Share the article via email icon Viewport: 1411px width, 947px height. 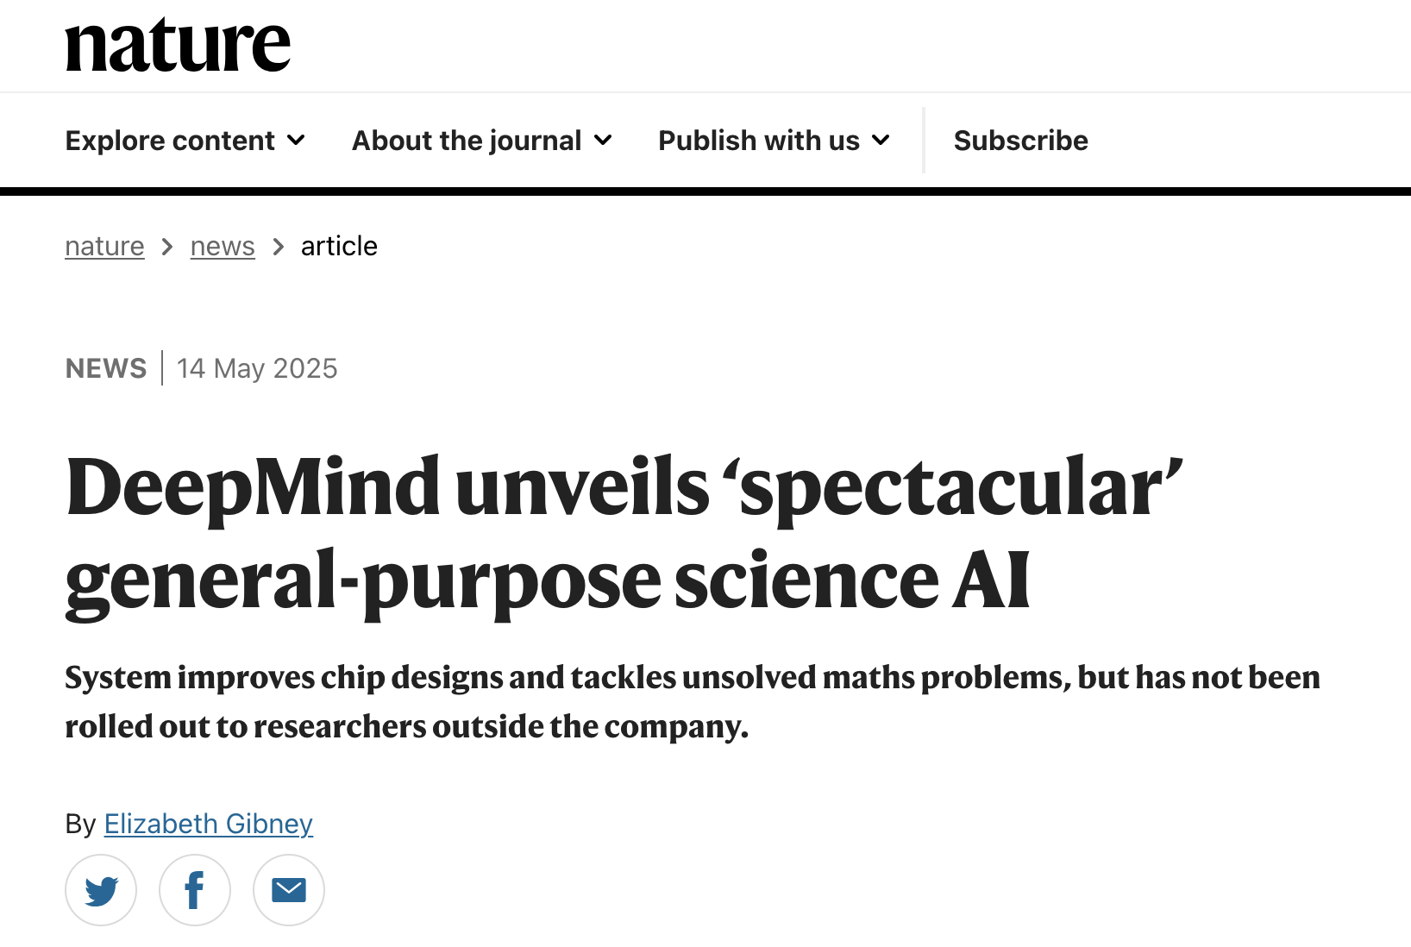289,890
